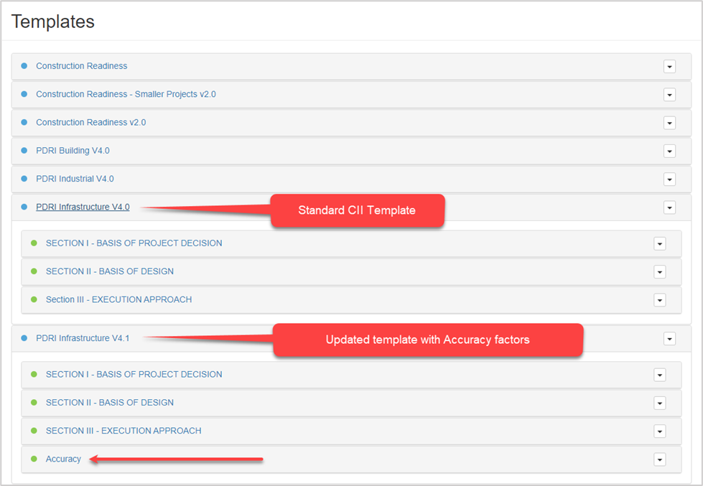Open Construction Readiness - Smaller Projects v2.0
The height and width of the screenshot is (486, 703).
[126, 94]
